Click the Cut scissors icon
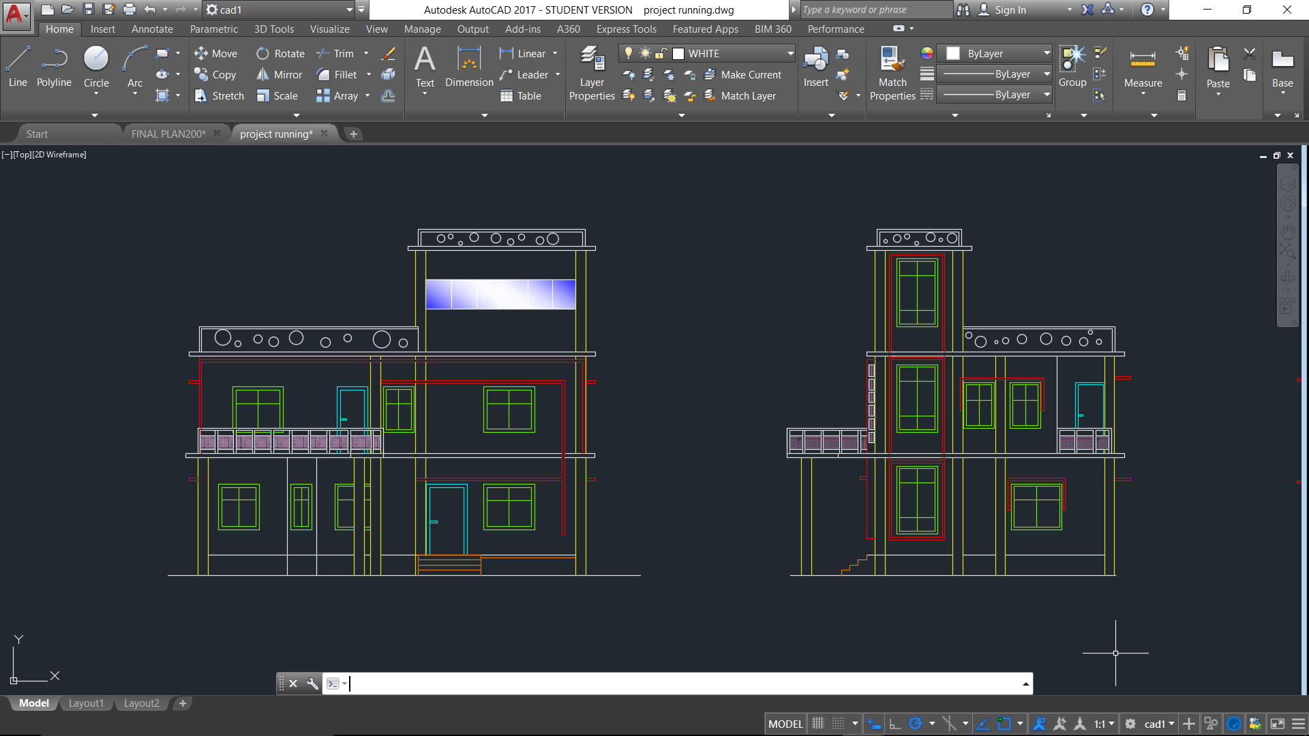 (1250, 53)
